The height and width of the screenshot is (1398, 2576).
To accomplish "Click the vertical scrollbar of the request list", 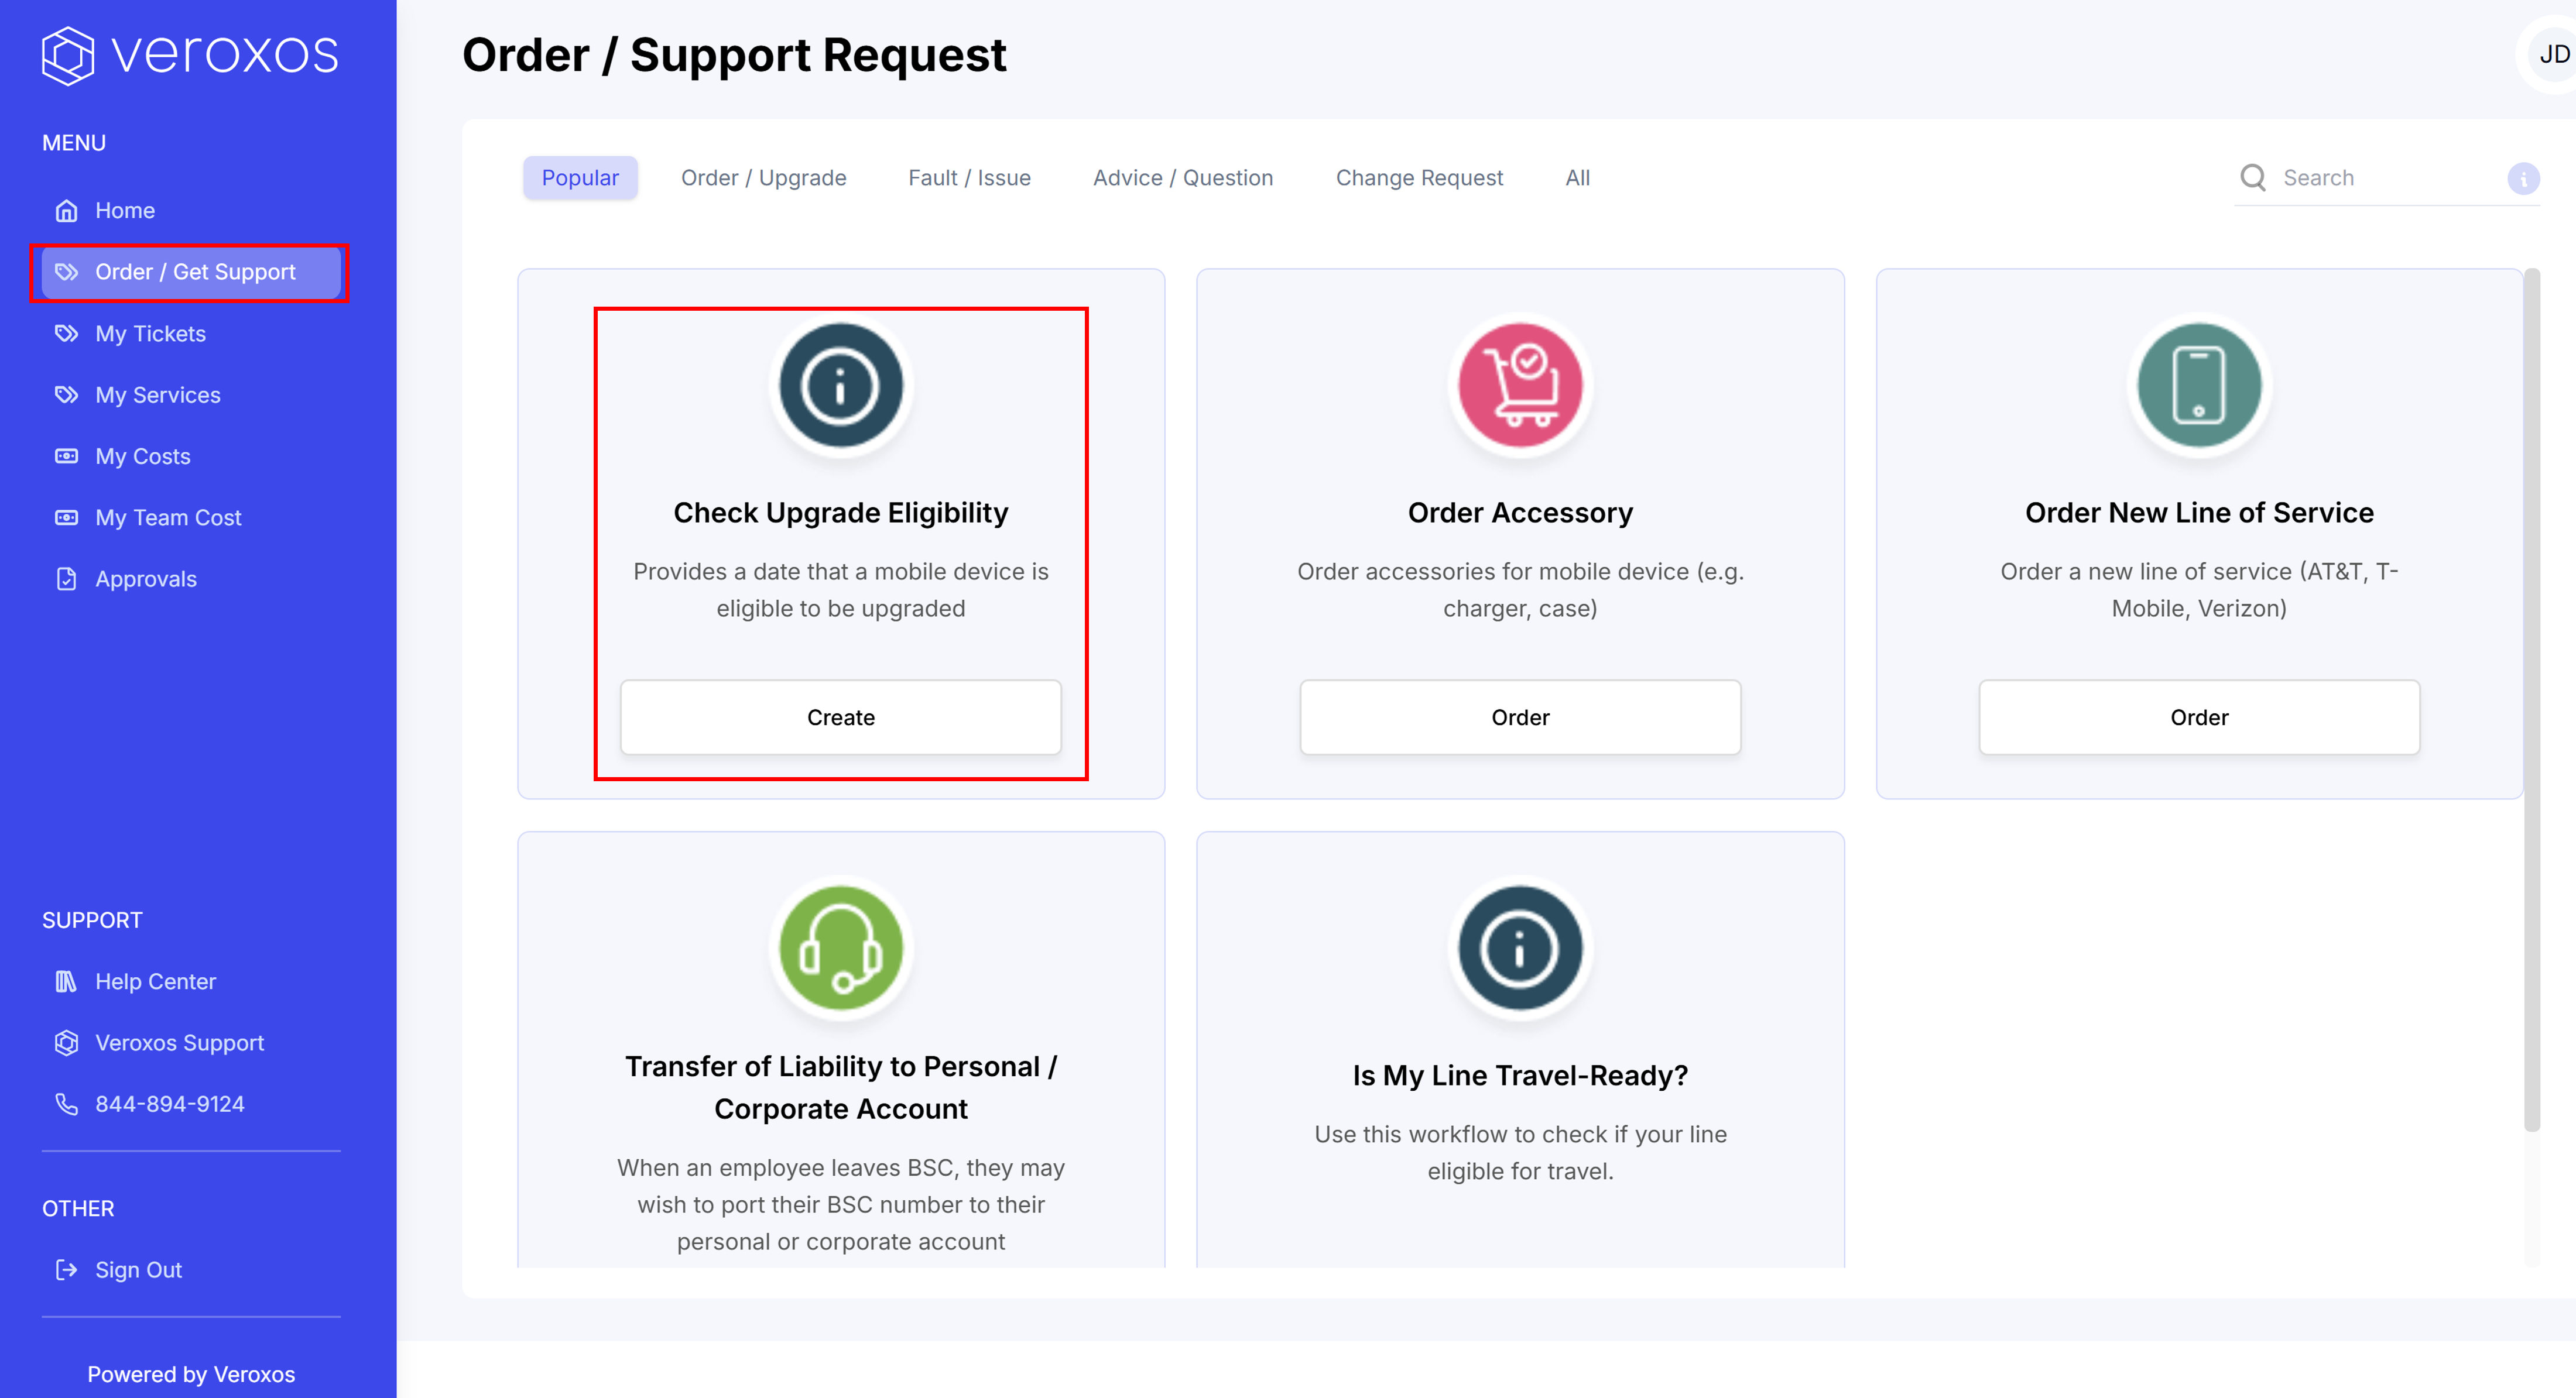I will (x=2532, y=699).
